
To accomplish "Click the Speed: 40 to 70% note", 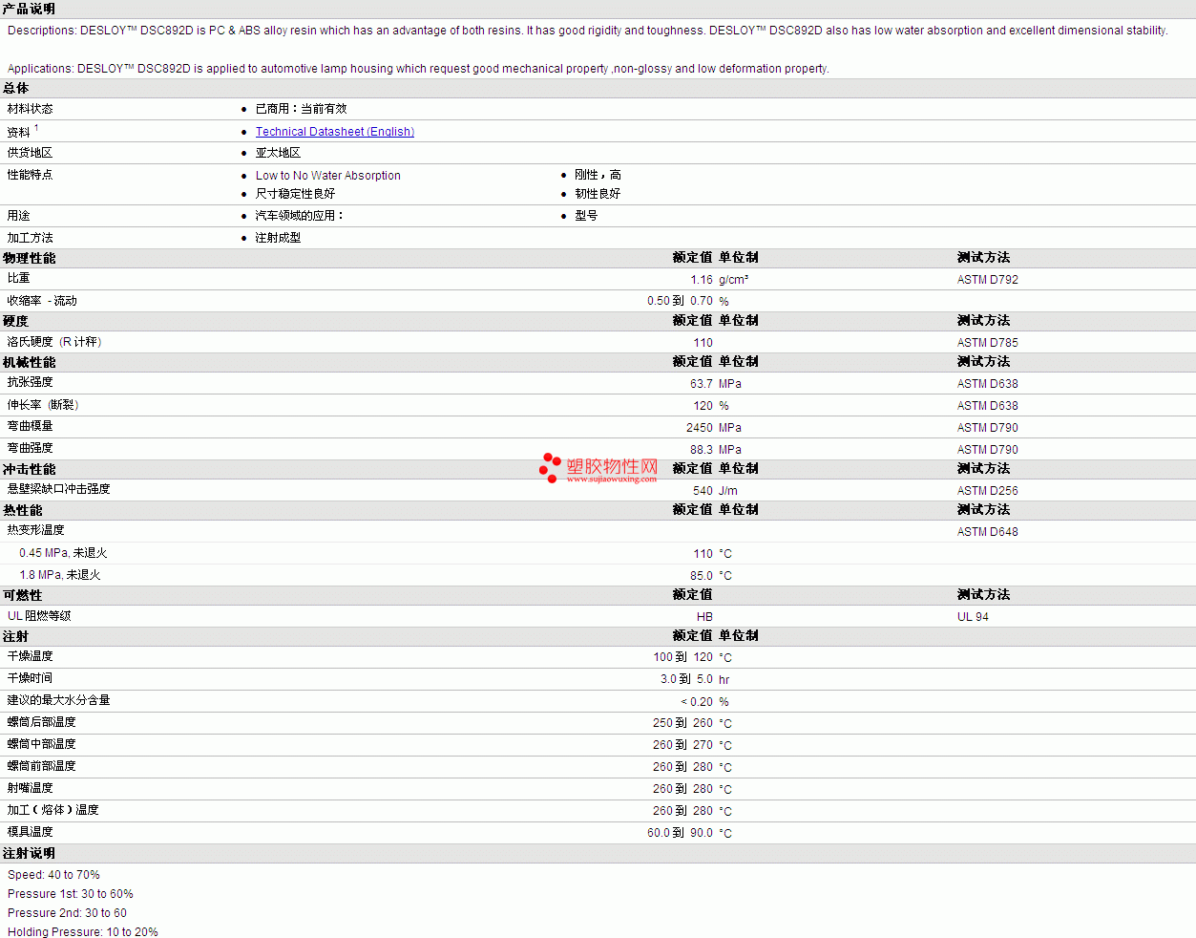I will 53,875.
